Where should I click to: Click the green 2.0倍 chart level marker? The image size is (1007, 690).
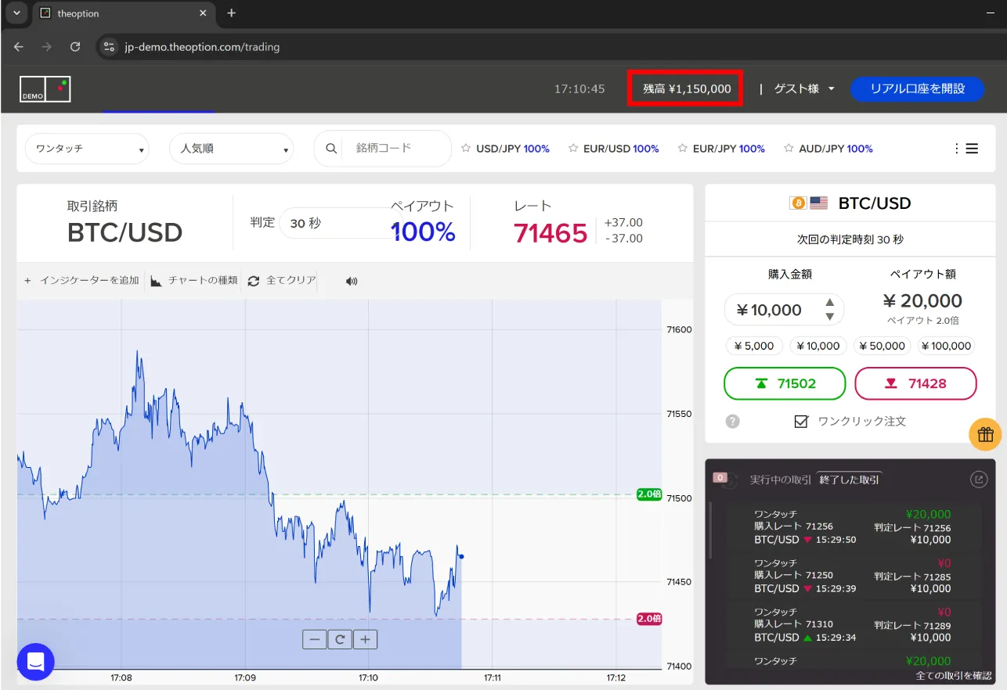[x=649, y=494]
